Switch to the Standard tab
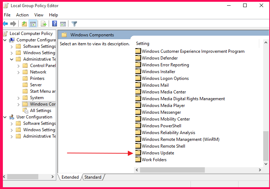This screenshot has height=189, width=270. click(93, 177)
